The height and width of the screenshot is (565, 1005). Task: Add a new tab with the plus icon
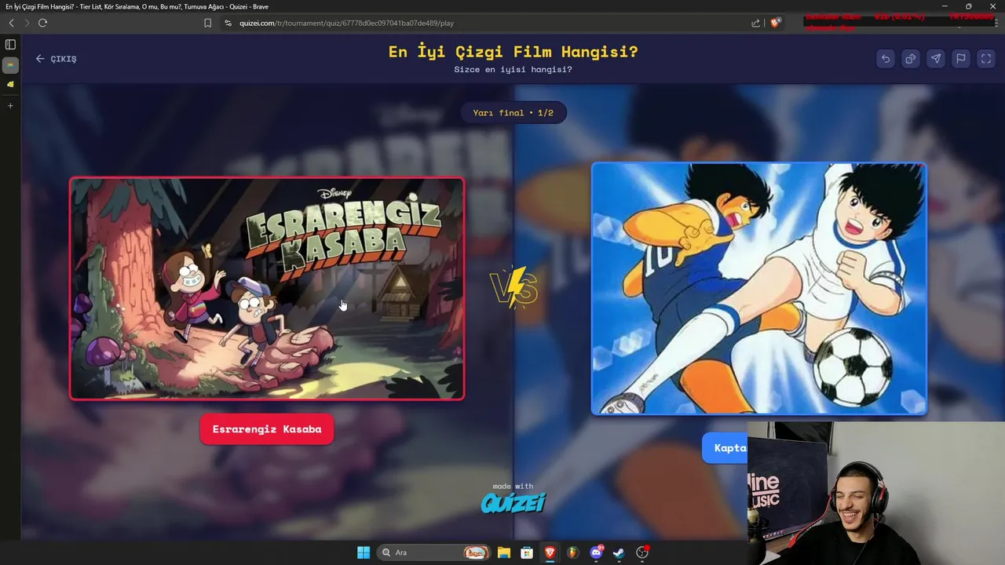click(10, 105)
